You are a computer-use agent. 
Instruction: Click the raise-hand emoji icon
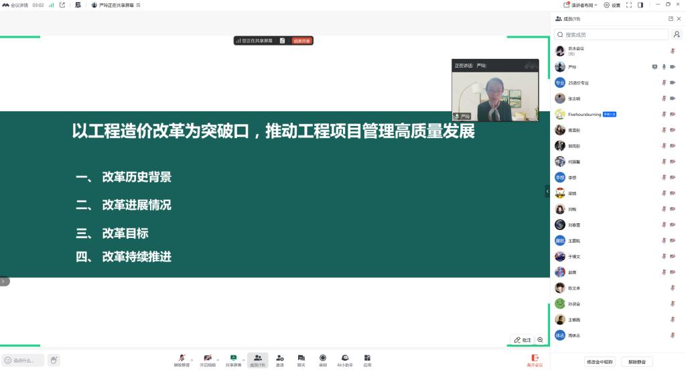pyautogui.click(x=54, y=361)
